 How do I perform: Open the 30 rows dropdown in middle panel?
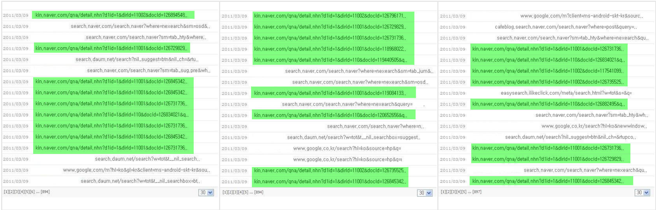[x=425, y=193]
